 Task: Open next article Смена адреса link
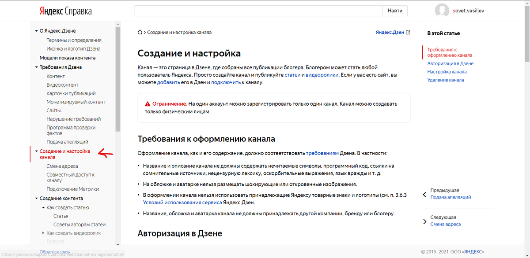(446, 224)
